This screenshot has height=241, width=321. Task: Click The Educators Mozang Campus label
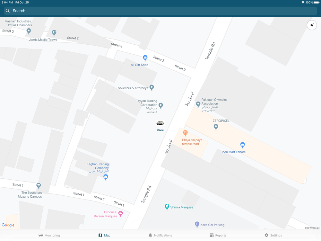pos(30,194)
